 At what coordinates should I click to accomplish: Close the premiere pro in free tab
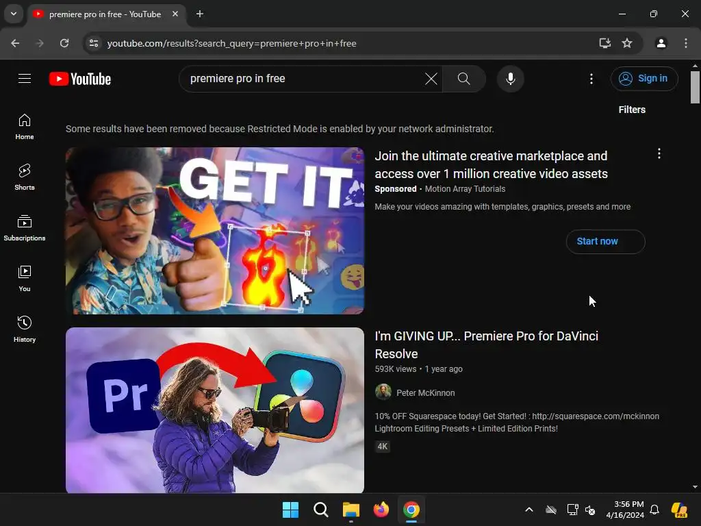pyautogui.click(x=175, y=14)
